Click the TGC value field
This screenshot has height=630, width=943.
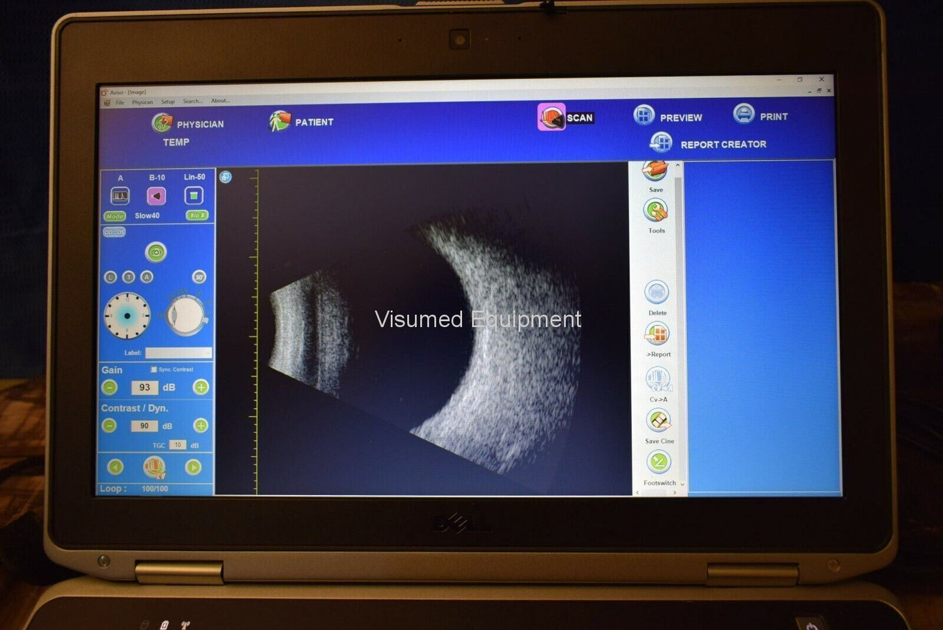[177, 445]
